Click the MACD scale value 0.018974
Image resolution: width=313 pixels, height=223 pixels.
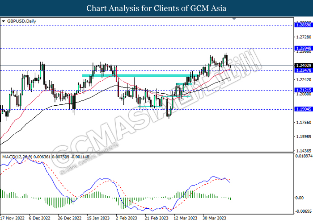click(304, 156)
